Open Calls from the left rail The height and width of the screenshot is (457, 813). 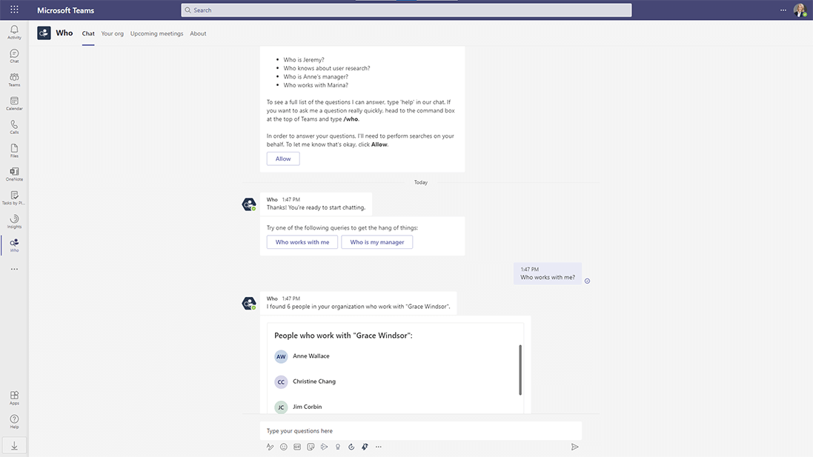(x=13, y=127)
